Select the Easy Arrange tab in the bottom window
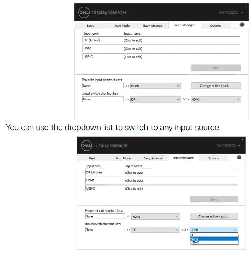Viewport: 249px width, 253px height. [x=153, y=158]
